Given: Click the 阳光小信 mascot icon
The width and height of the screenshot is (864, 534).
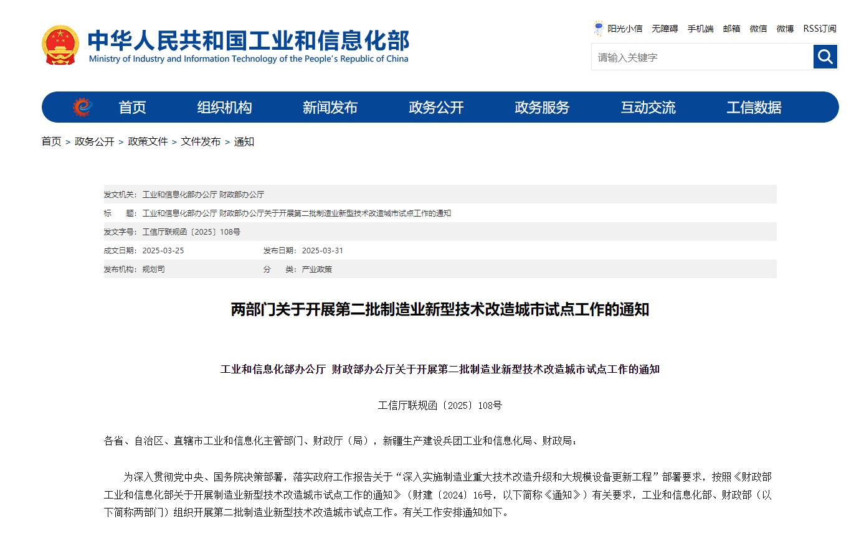Looking at the screenshot, I should [x=599, y=28].
